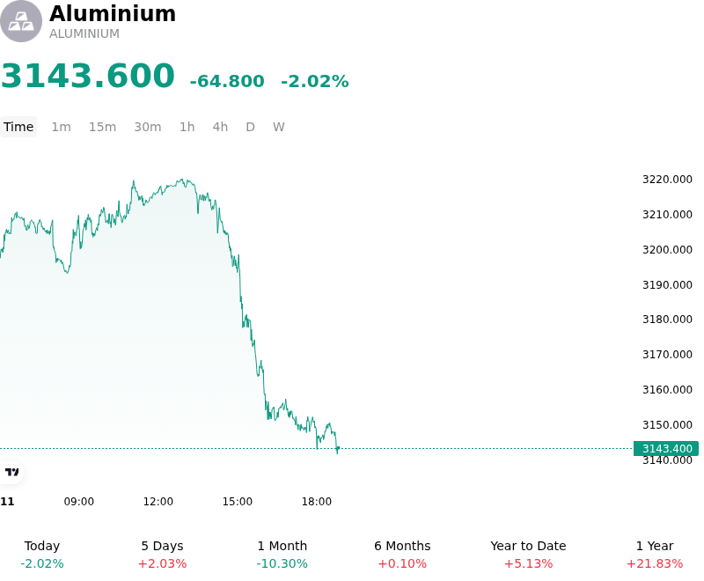Open the TradingView logo badge
The width and height of the screenshot is (704, 581).
click(x=11, y=472)
